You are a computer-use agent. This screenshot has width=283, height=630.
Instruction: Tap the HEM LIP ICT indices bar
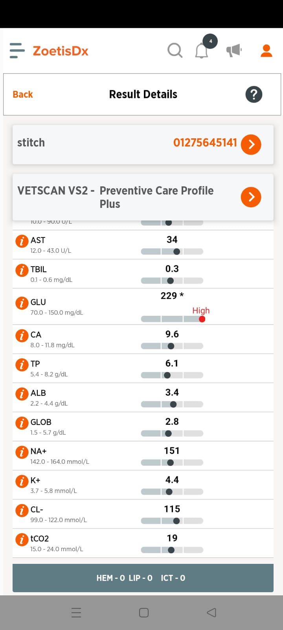point(143,578)
